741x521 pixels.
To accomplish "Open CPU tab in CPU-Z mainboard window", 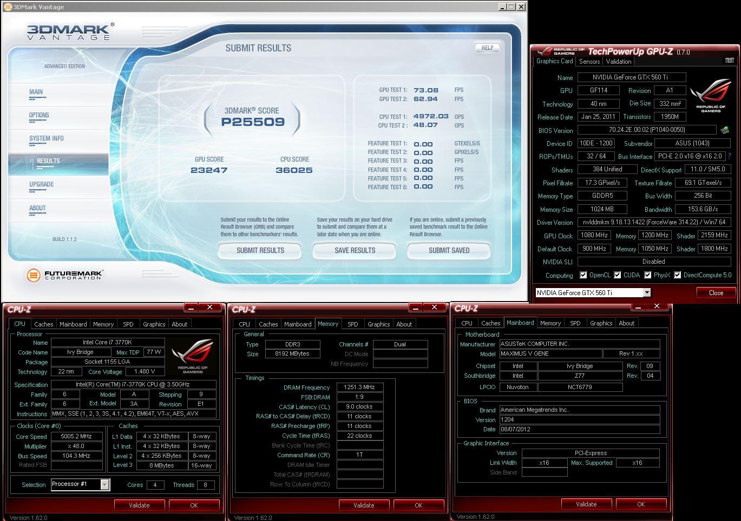I will click(467, 323).
